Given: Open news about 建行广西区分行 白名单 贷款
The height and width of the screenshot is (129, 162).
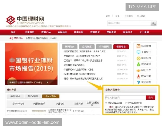Looking at the screenshot, I should point(85,51).
